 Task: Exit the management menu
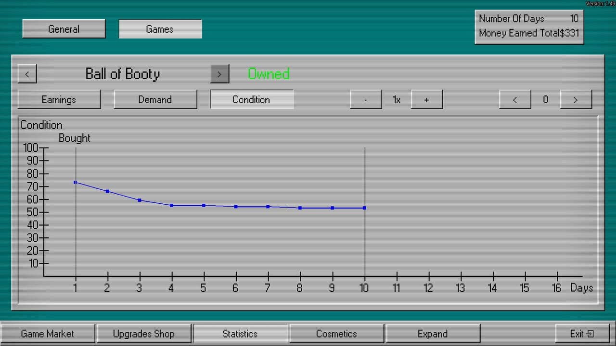pos(582,334)
